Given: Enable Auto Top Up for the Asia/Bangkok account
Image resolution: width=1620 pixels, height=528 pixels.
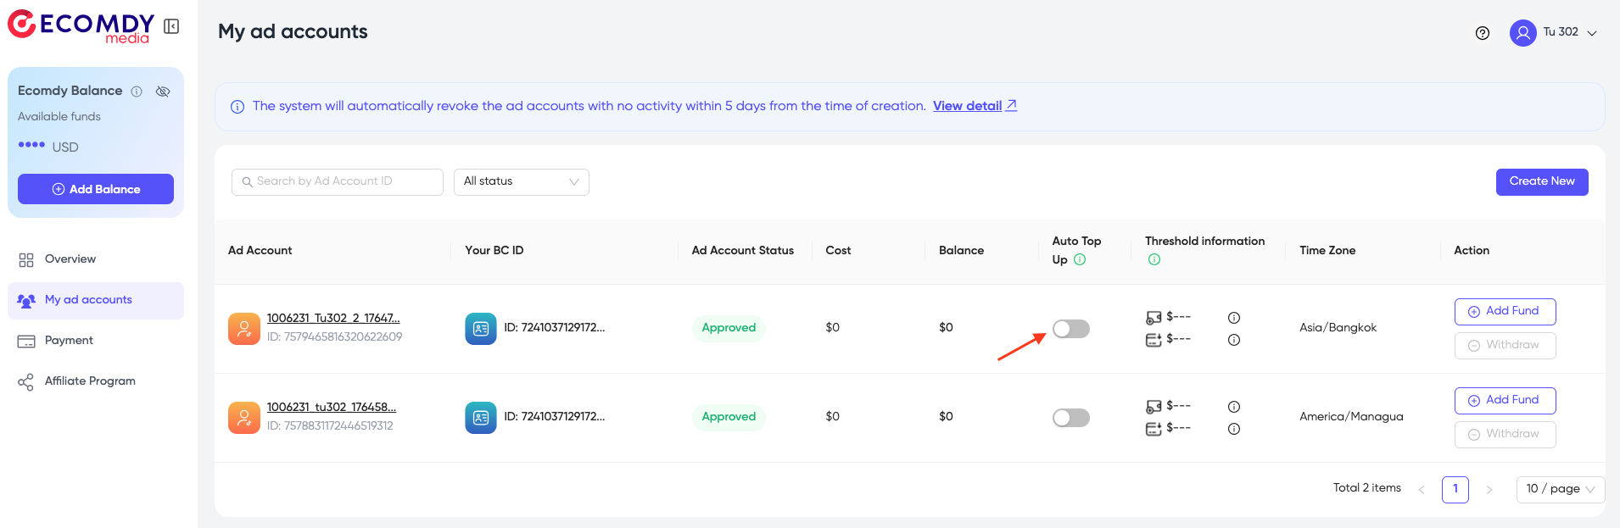Looking at the screenshot, I should coord(1070,329).
